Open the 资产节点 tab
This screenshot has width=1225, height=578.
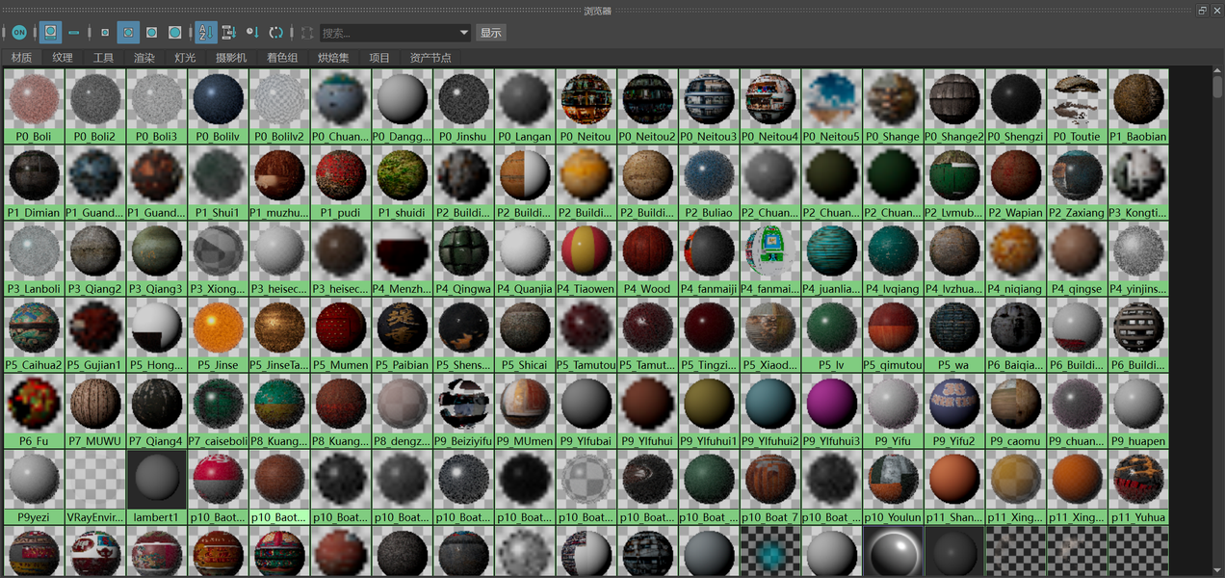pos(430,58)
